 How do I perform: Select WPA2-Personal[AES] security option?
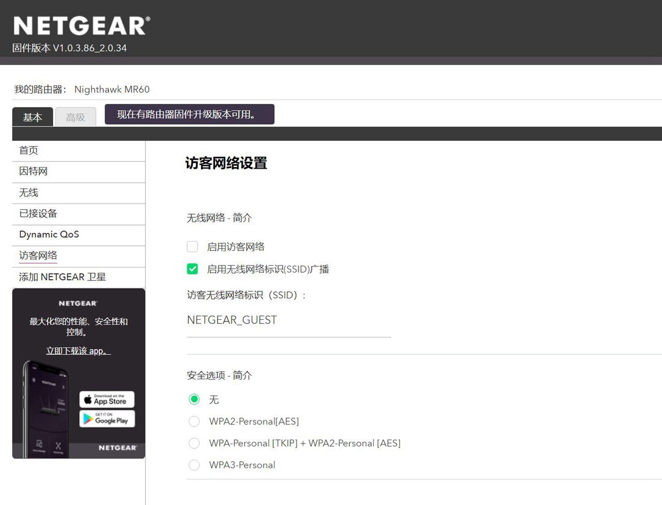[194, 421]
